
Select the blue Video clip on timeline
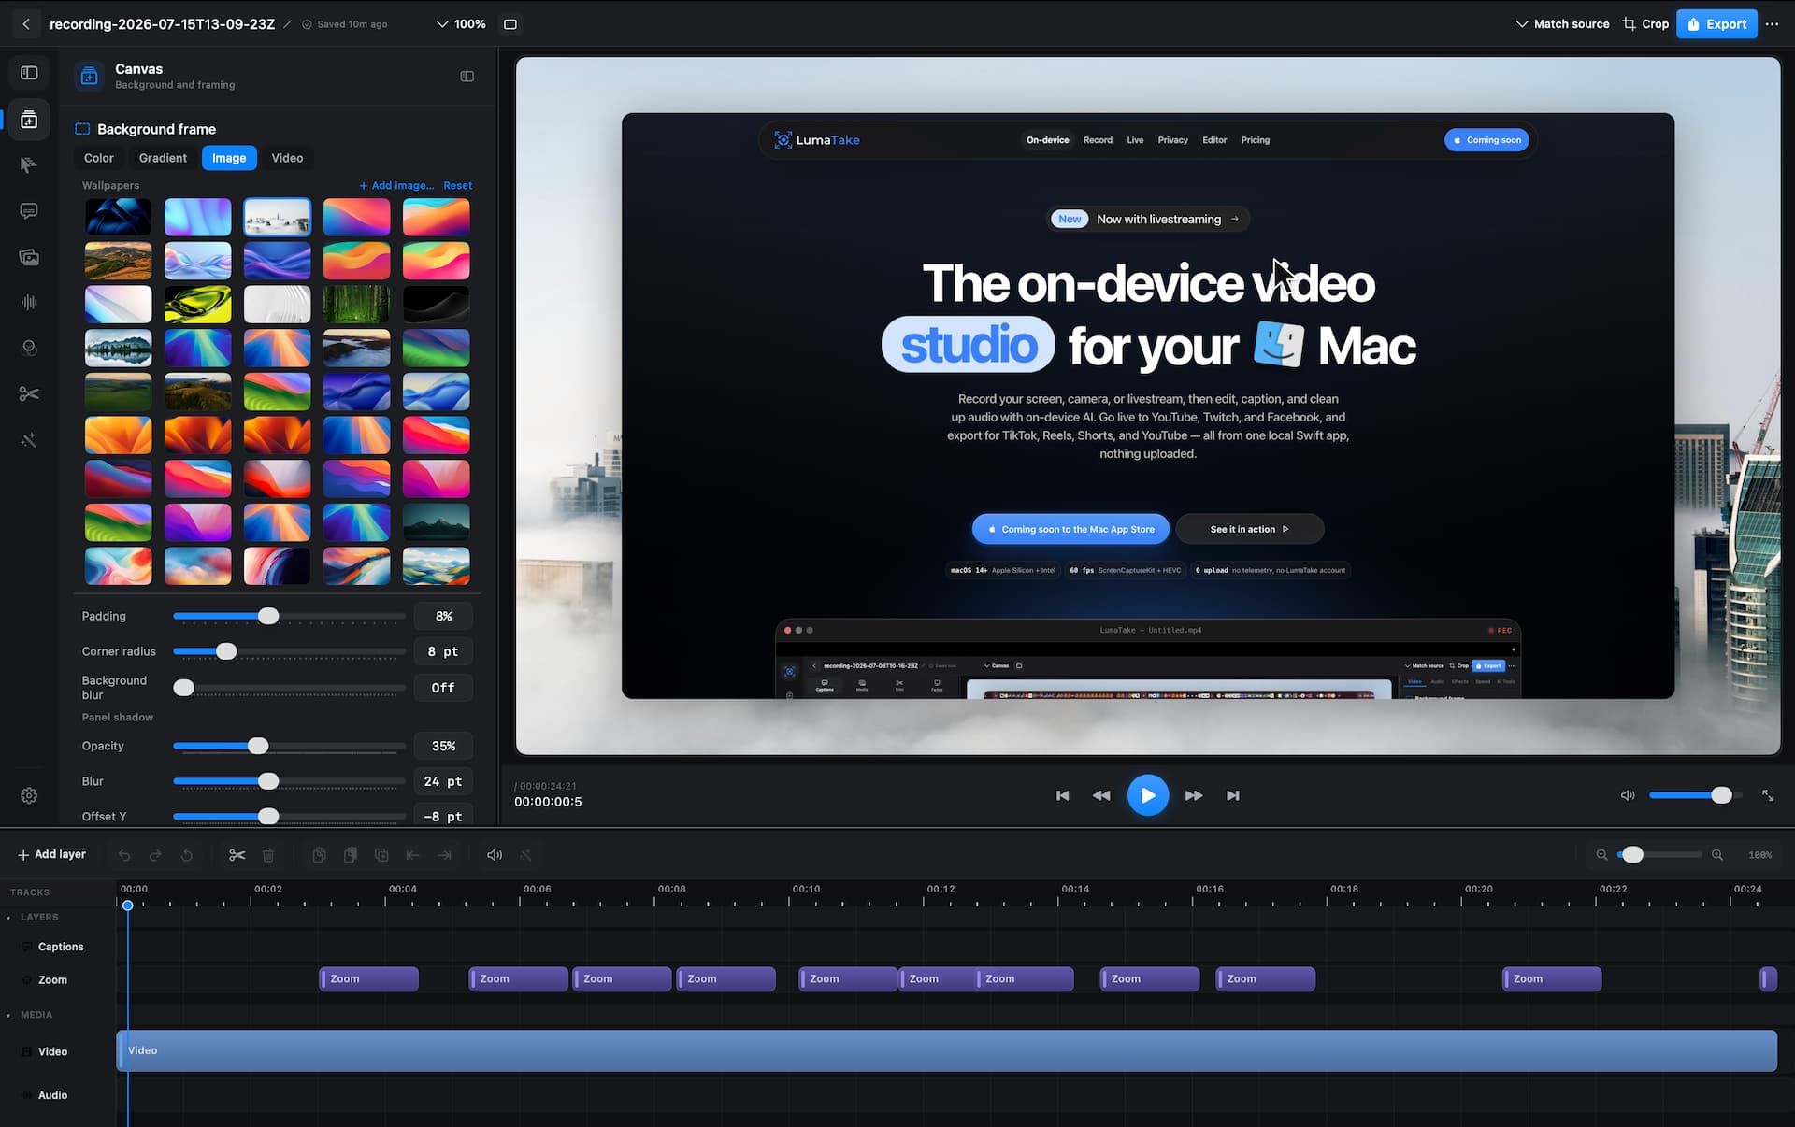(946, 1050)
